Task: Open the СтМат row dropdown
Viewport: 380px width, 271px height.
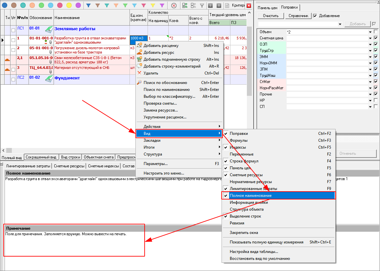Action: 370,82
